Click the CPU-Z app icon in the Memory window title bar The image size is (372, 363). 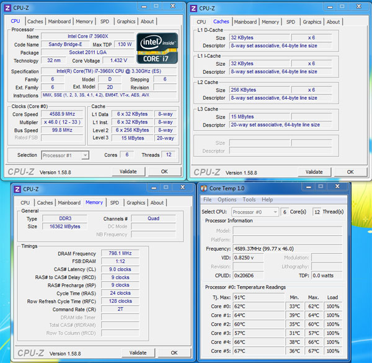click(x=17, y=189)
